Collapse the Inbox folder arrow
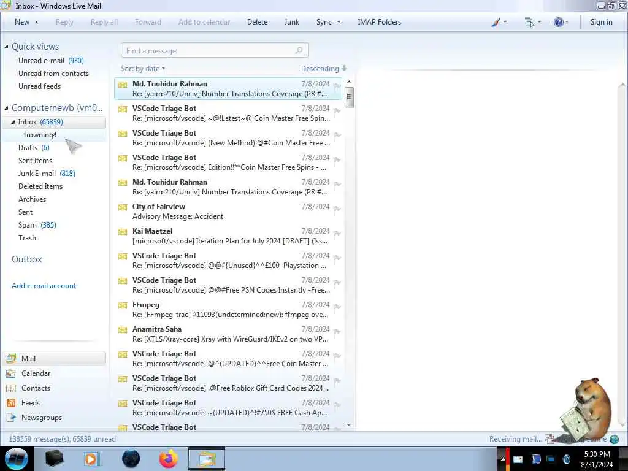 pyautogui.click(x=13, y=122)
